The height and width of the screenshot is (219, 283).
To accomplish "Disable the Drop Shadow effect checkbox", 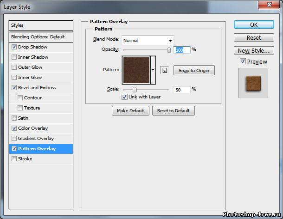I will coord(14,47).
